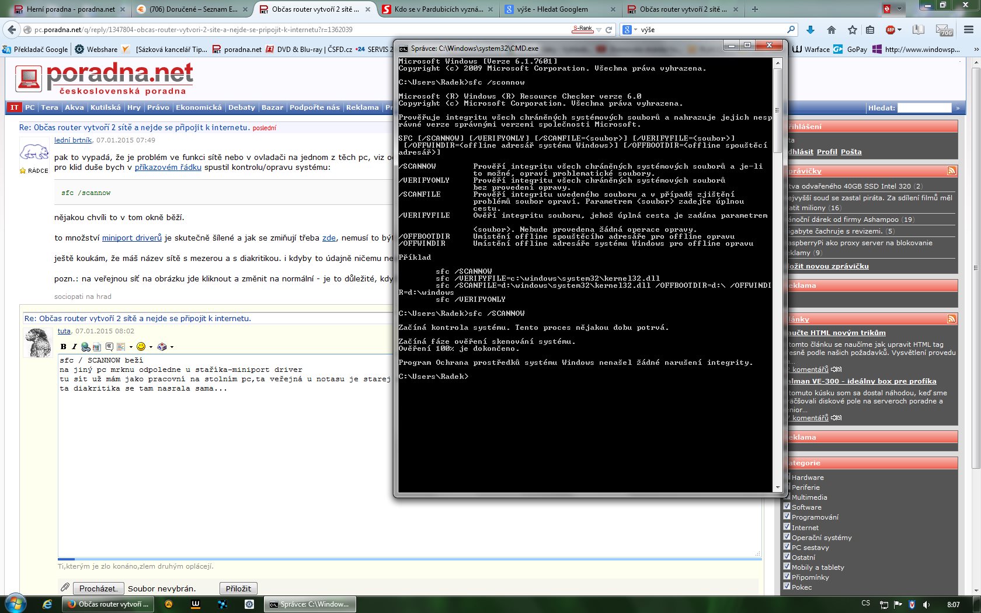The image size is (981, 613).
Task: Uncheck the Mobily a tablety checkbox
Action: click(787, 567)
